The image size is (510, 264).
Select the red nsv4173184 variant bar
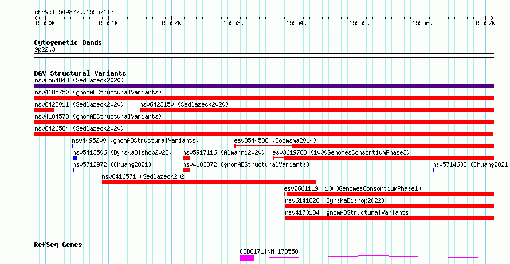coord(390,218)
